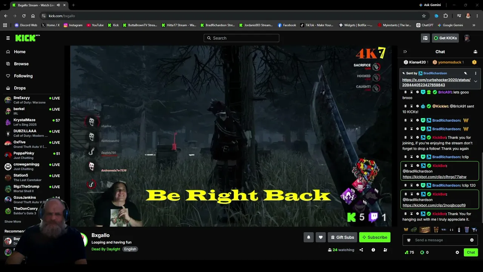
Task: Open a new browser tab
Action: tap(73, 5)
